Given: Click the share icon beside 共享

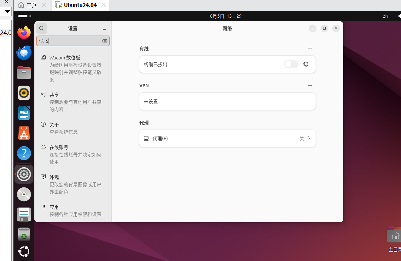Looking at the screenshot, I should (43, 94).
